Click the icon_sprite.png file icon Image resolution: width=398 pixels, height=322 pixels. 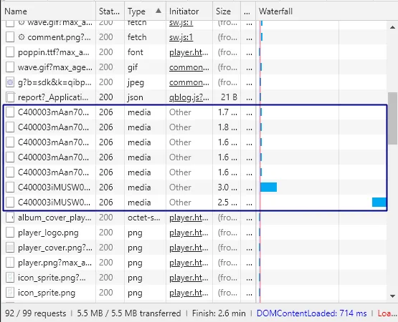pyautogui.click(x=10, y=293)
